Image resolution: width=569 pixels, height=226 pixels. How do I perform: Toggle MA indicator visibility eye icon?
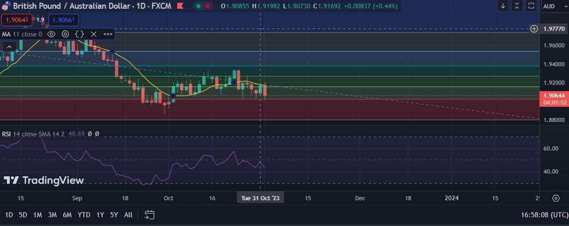(x=52, y=34)
